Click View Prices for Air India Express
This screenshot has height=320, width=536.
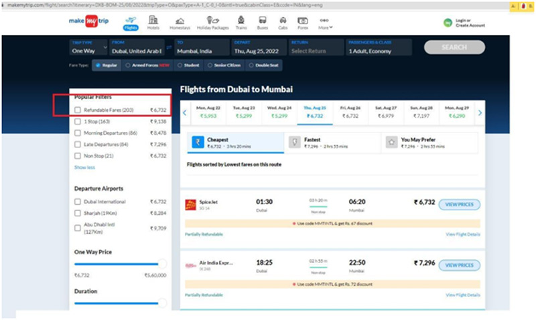(x=459, y=265)
